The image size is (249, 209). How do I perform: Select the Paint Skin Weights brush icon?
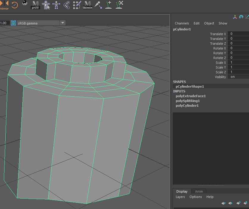pos(98,5)
